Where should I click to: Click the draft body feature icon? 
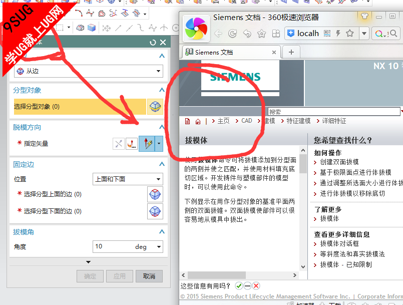coord(80,28)
